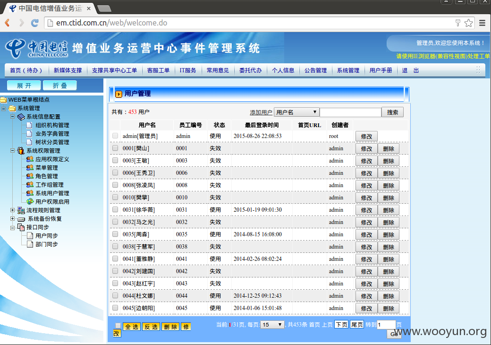Bookmark this page with the star icon
Screen dimensions: 491x345
[468, 23]
